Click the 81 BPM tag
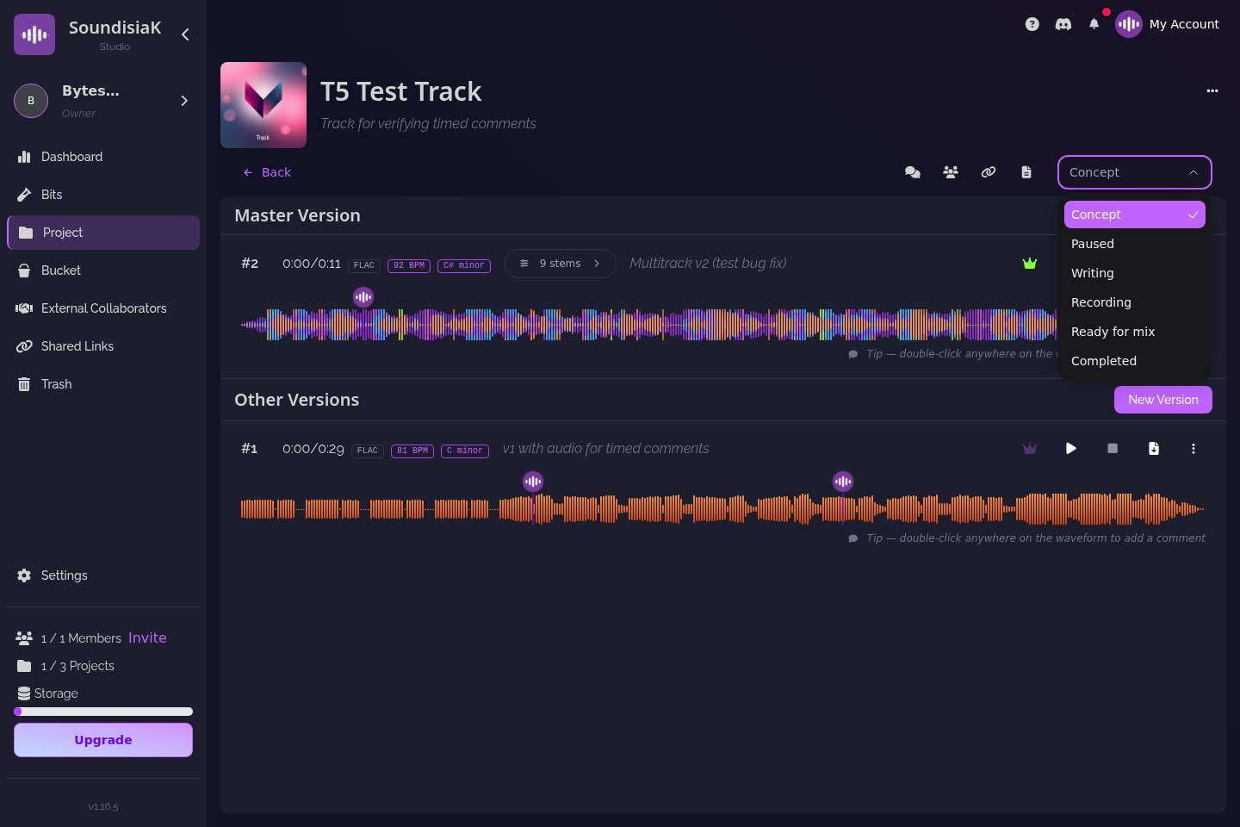Viewport: 1240px width, 827px height. point(412,451)
